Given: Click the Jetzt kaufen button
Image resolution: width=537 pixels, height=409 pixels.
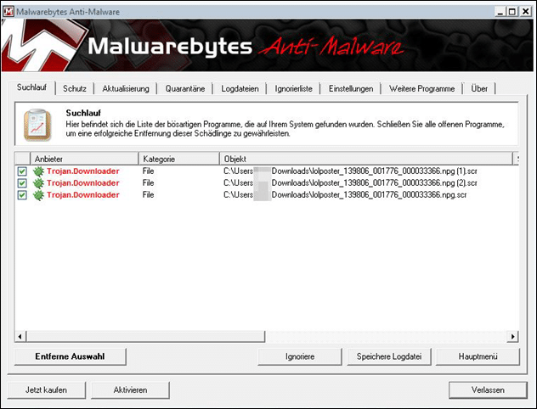Looking at the screenshot, I should [x=46, y=390].
